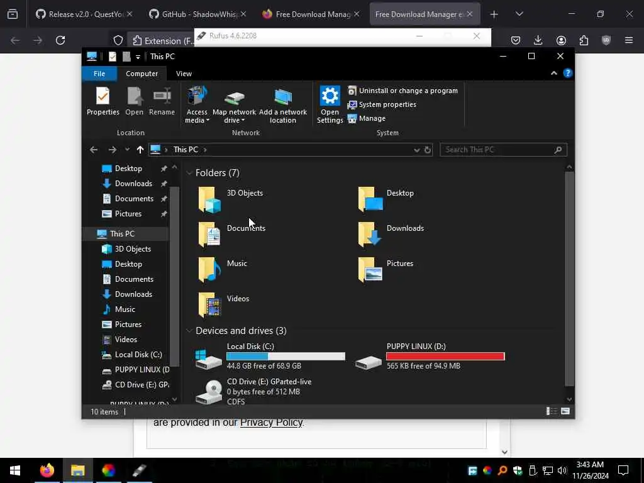The width and height of the screenshot is (644, 483).
Task: Click Manage in System group
Action: coord(367,118)
